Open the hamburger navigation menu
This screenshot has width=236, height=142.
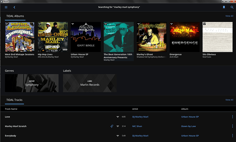(x=6, y=7)
